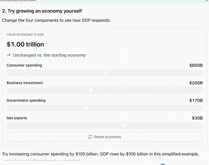Click the Government spending label
209x165 pixels.
coord(26,100)
